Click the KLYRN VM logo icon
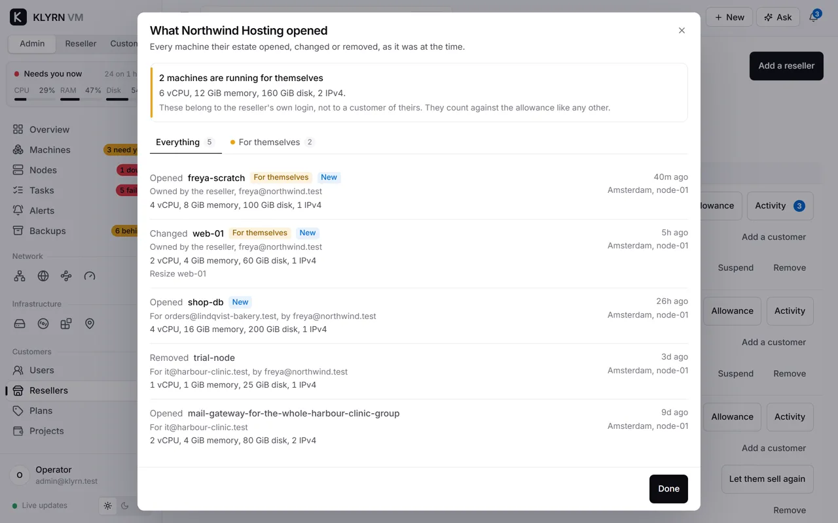 point(18,17)
